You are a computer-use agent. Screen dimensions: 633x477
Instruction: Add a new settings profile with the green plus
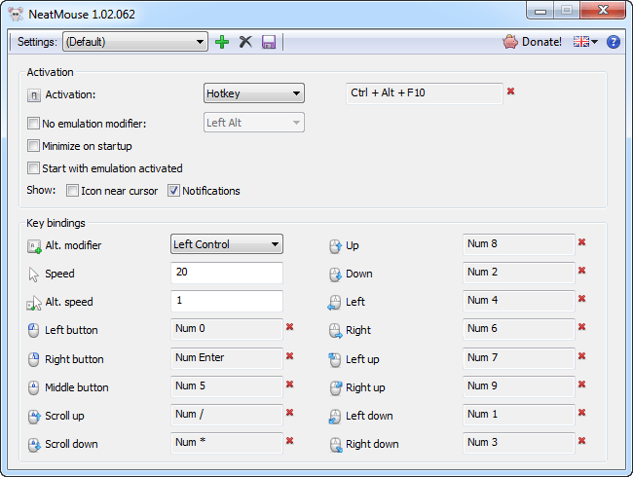(222, 42)
